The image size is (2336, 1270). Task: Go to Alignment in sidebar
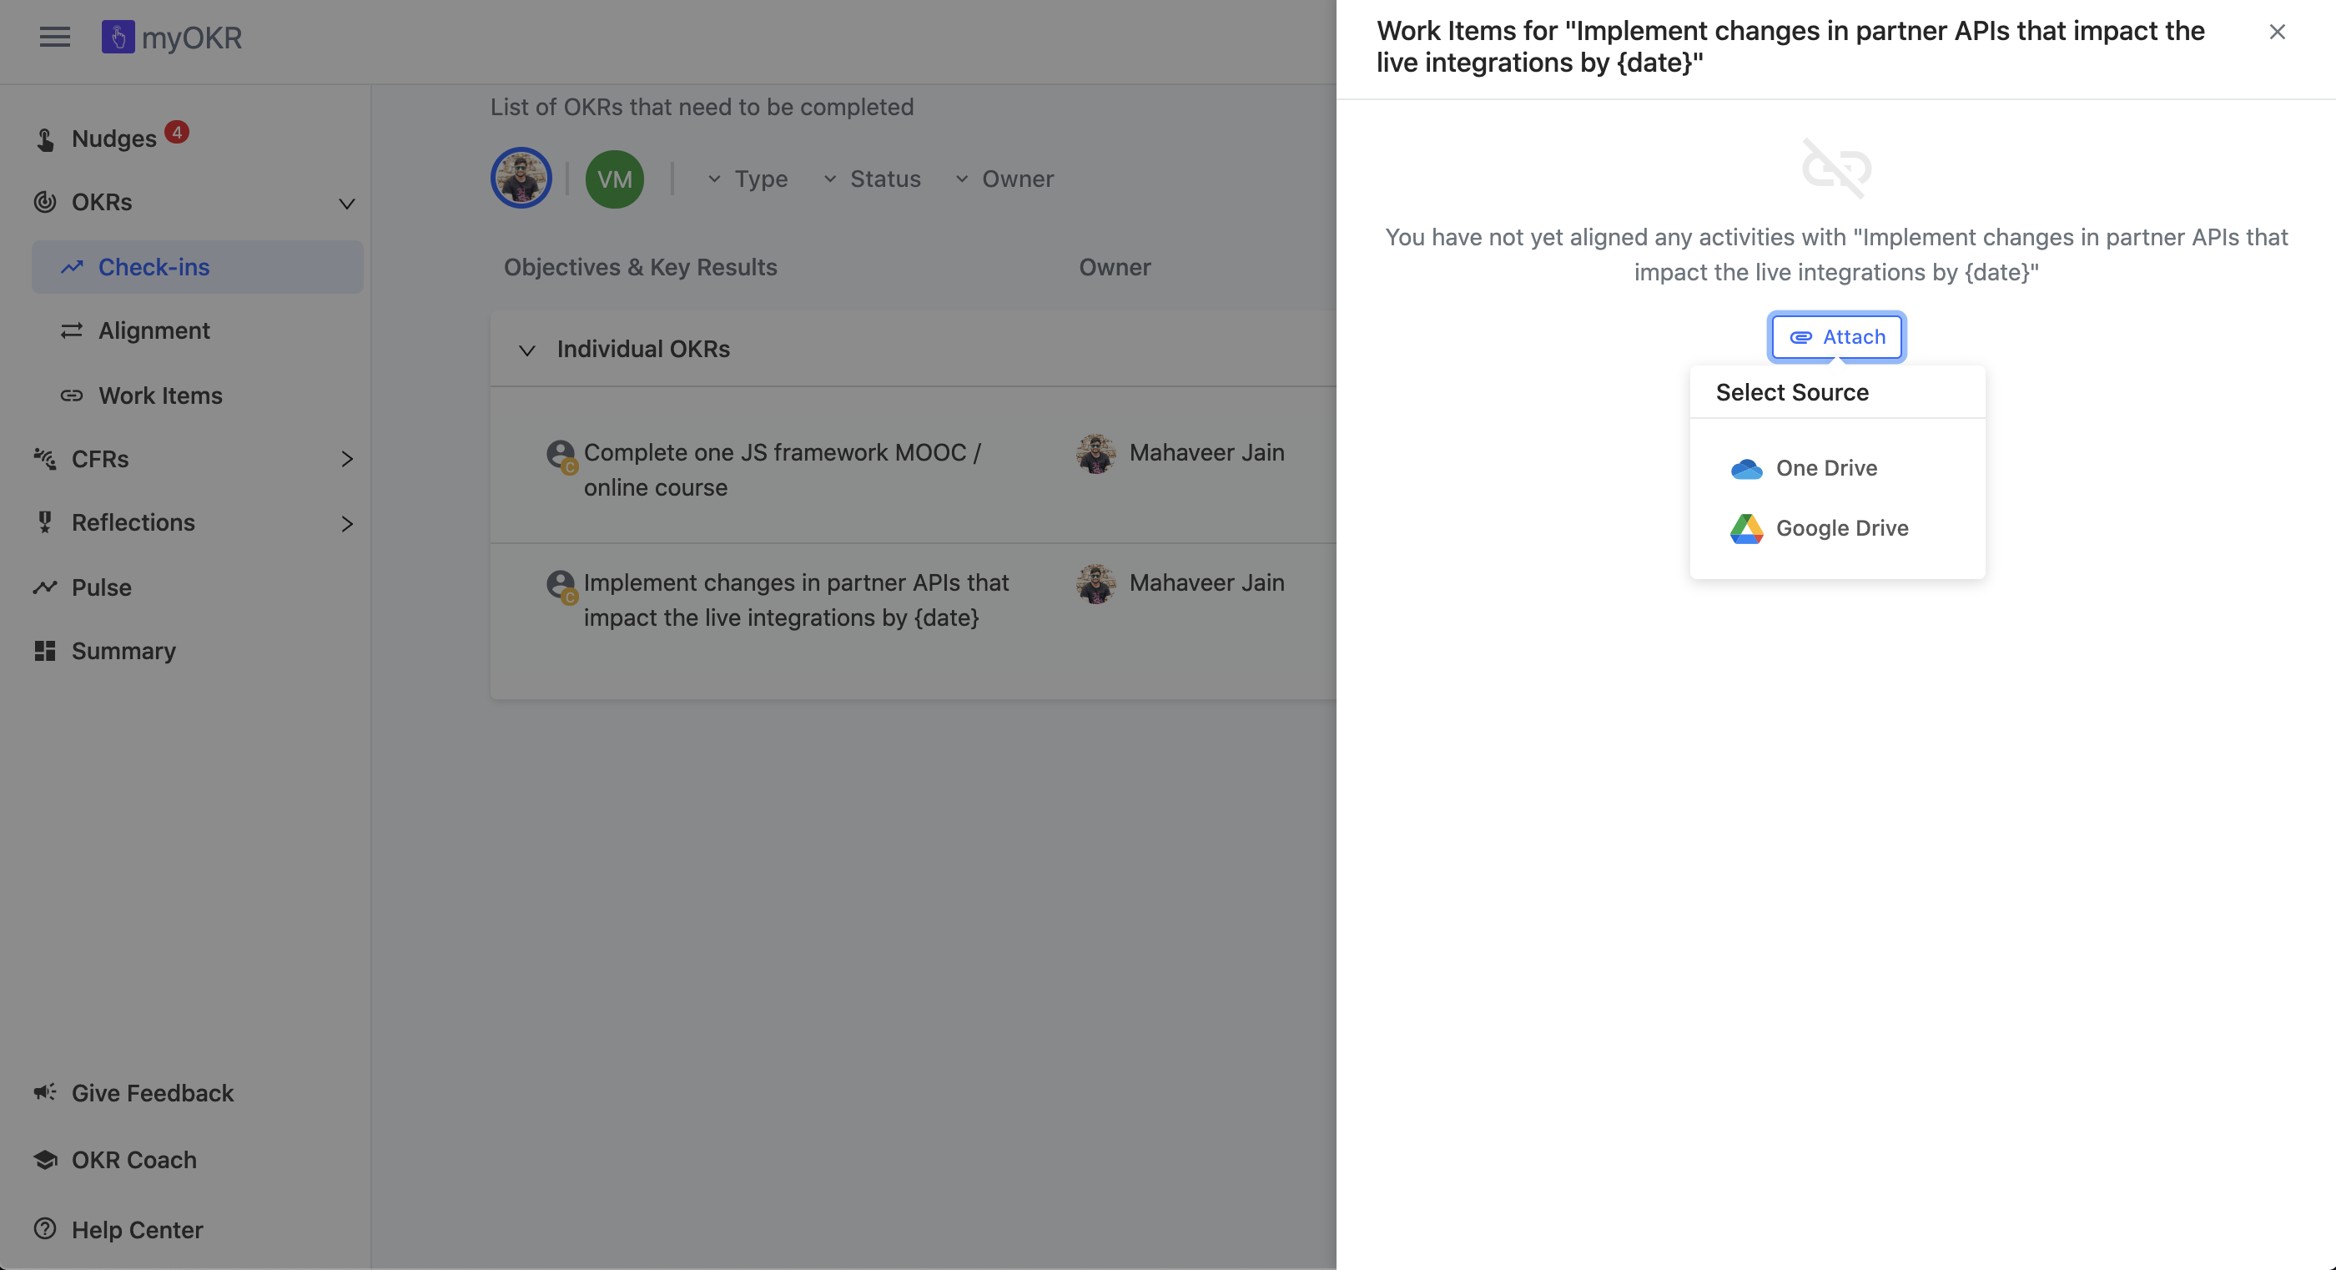pyautogui.click(x=154, y=331)
